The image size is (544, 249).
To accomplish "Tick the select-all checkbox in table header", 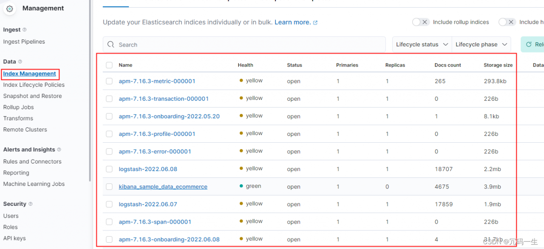I will [109, 65].
